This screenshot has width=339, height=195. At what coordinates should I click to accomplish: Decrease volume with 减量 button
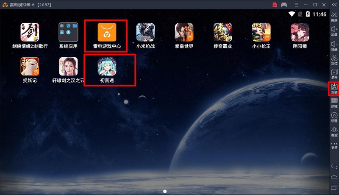(x=334, y=46)
